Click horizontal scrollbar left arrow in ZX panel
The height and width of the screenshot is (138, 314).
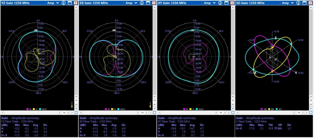[x=81, y=112]
